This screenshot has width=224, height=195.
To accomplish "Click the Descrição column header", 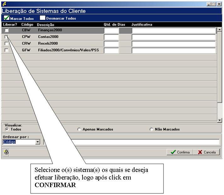I will tap(45, 24).
